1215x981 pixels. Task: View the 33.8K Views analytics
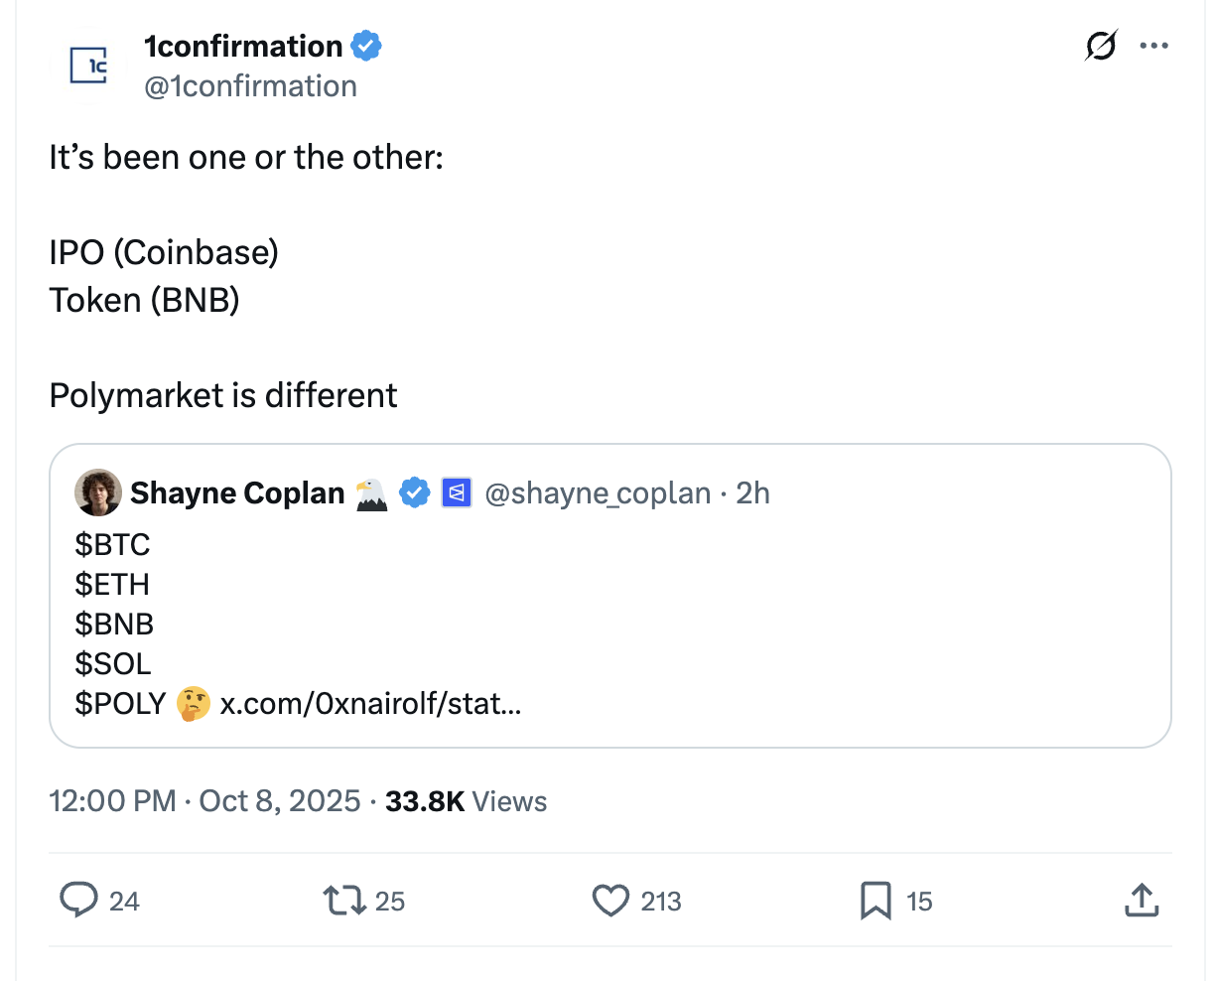[x=466, y=801]
